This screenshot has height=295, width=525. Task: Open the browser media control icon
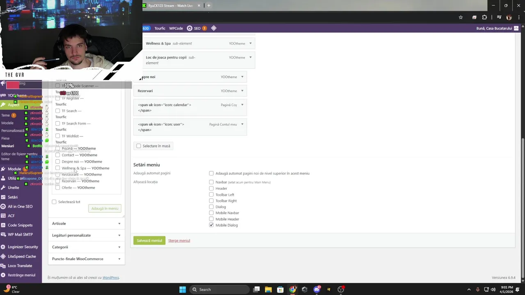499,18
